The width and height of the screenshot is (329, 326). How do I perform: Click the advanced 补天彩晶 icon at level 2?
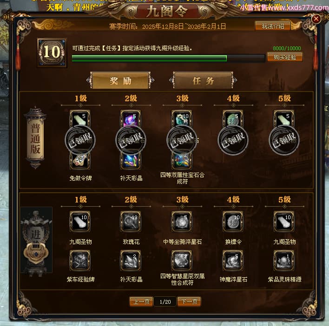(131, 261)
